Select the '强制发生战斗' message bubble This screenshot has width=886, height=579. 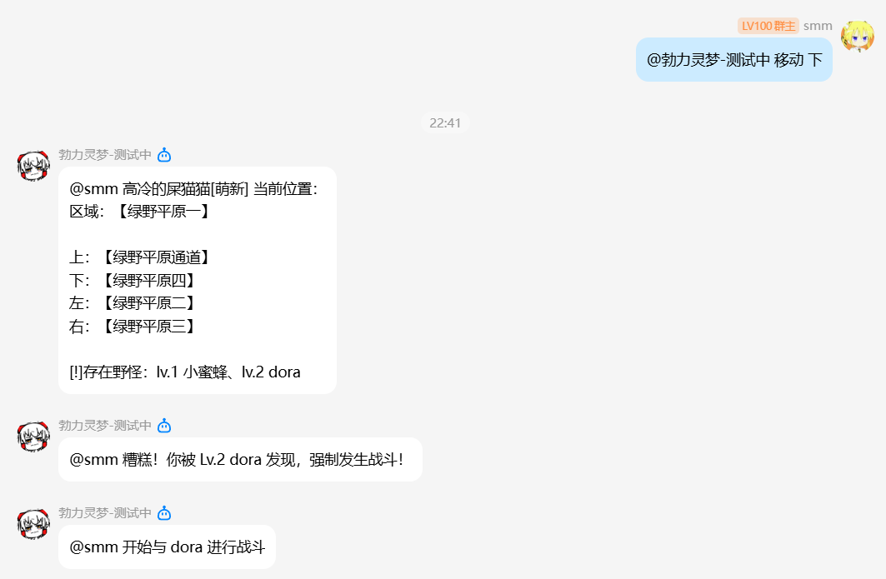click(x=240, y=460)
